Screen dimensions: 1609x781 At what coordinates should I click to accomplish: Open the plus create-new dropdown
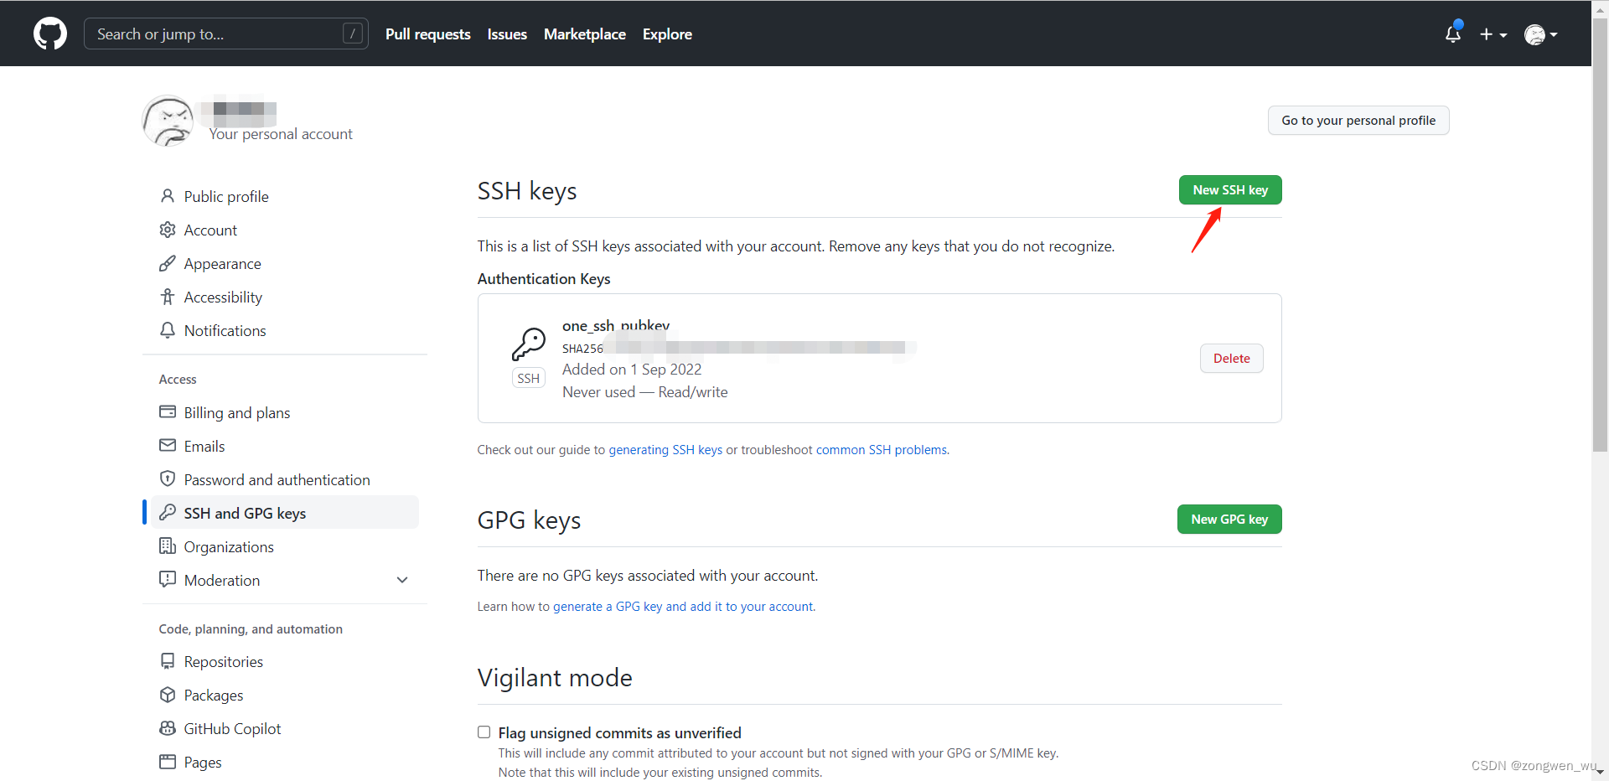pyautogui.click(x=1493, y=34)
